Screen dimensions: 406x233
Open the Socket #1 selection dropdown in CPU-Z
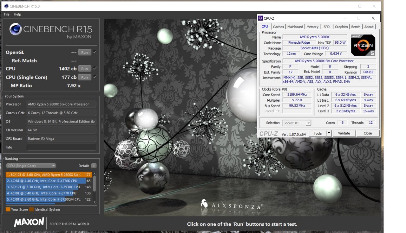[x=297, y=123]
